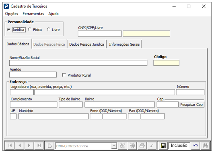The image size is (214, 154).
Task: Select Livre personality radio button
Action: pyautogui.click(x=48, y=29)
